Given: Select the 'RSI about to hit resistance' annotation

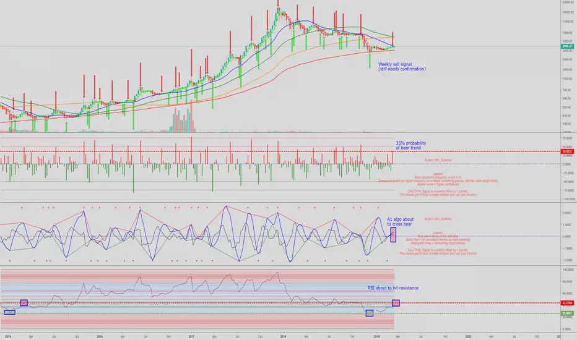Looking at the screenshot, I should coord(393,288).
